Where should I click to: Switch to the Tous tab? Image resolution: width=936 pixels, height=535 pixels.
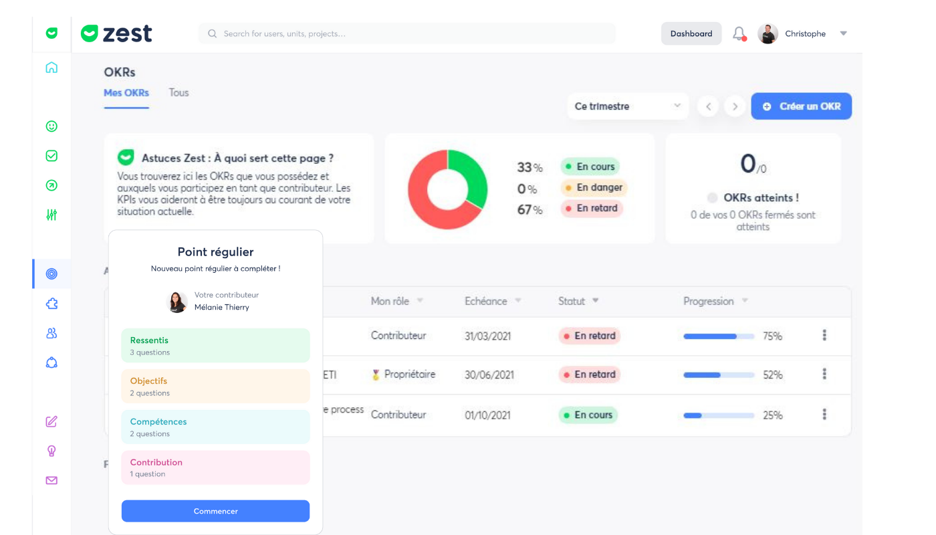(x=179, y=93)
